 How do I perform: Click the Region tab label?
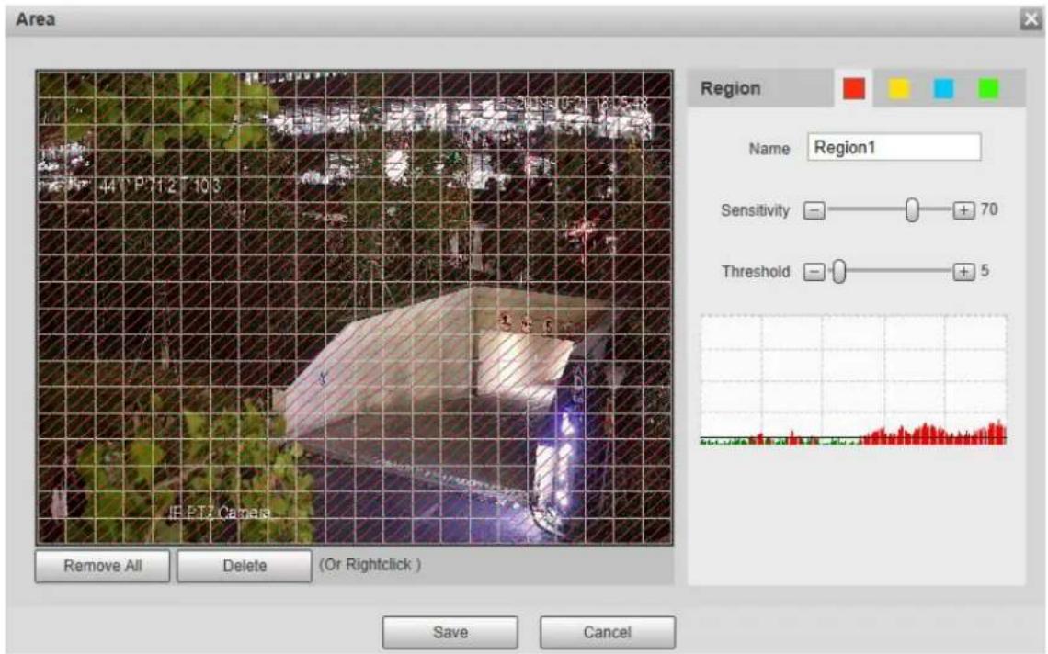point(730,88)
